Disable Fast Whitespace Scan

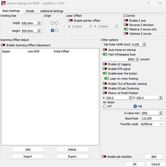pyautogui.click(x=105, y=54)
